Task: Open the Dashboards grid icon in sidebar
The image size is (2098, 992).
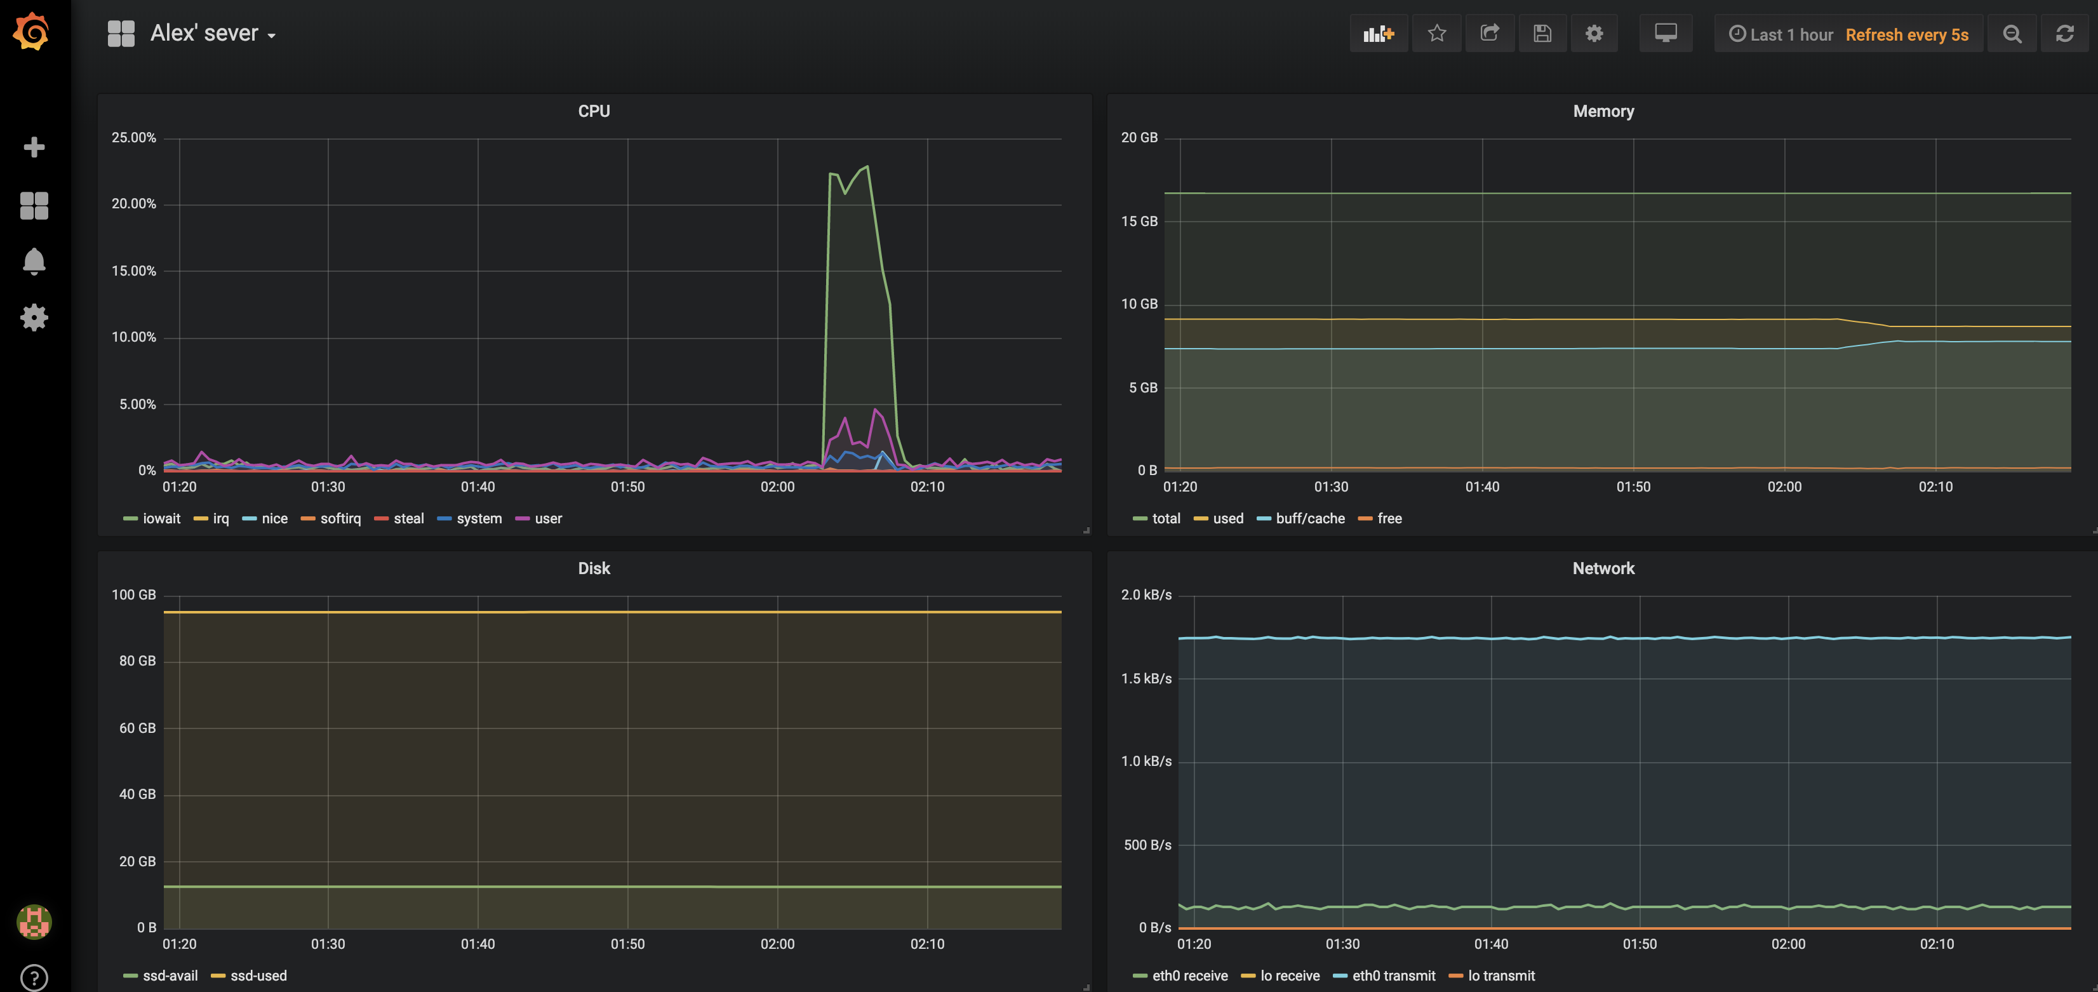Action: click(34, 206)
